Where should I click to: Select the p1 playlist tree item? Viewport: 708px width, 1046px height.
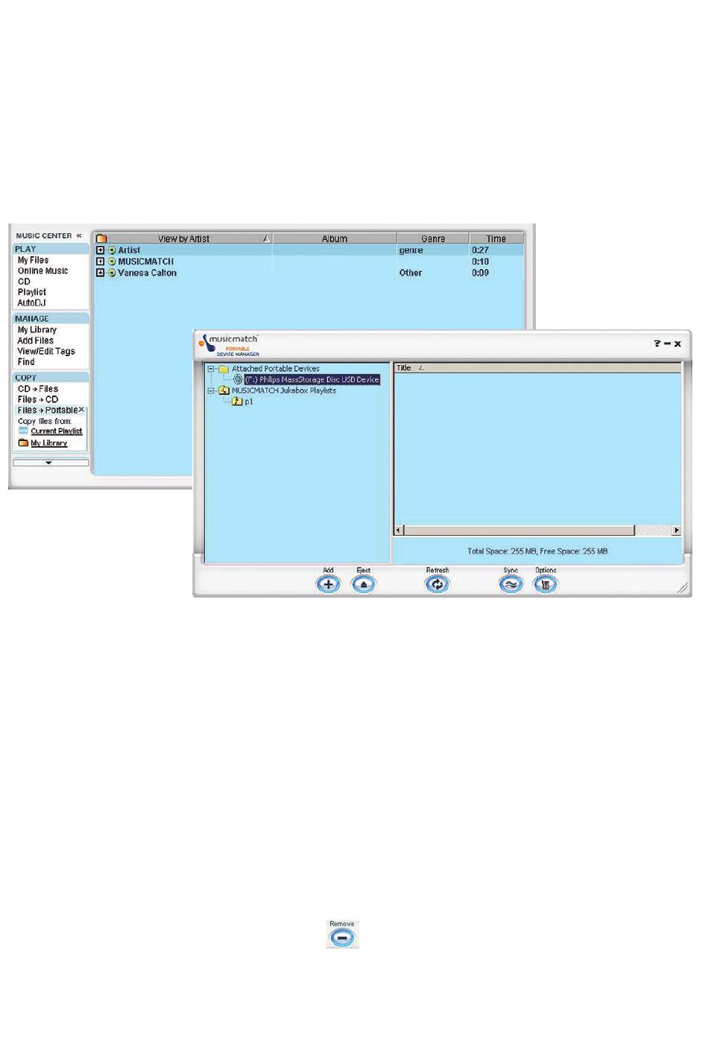(249, 401)
